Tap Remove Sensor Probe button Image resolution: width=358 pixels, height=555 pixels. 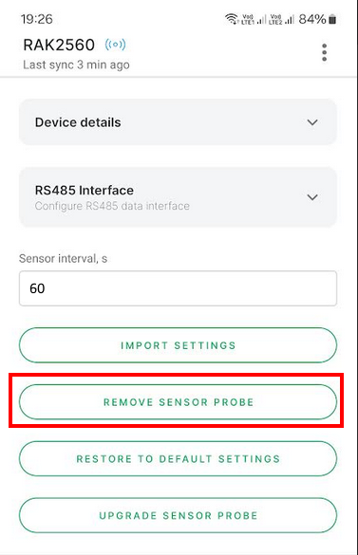click(x=178, y=402)
